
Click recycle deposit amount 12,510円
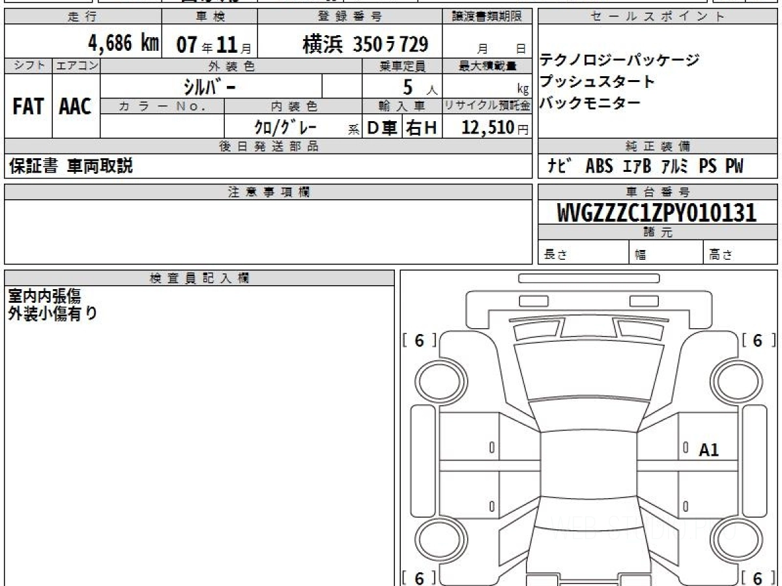[494, 128]
